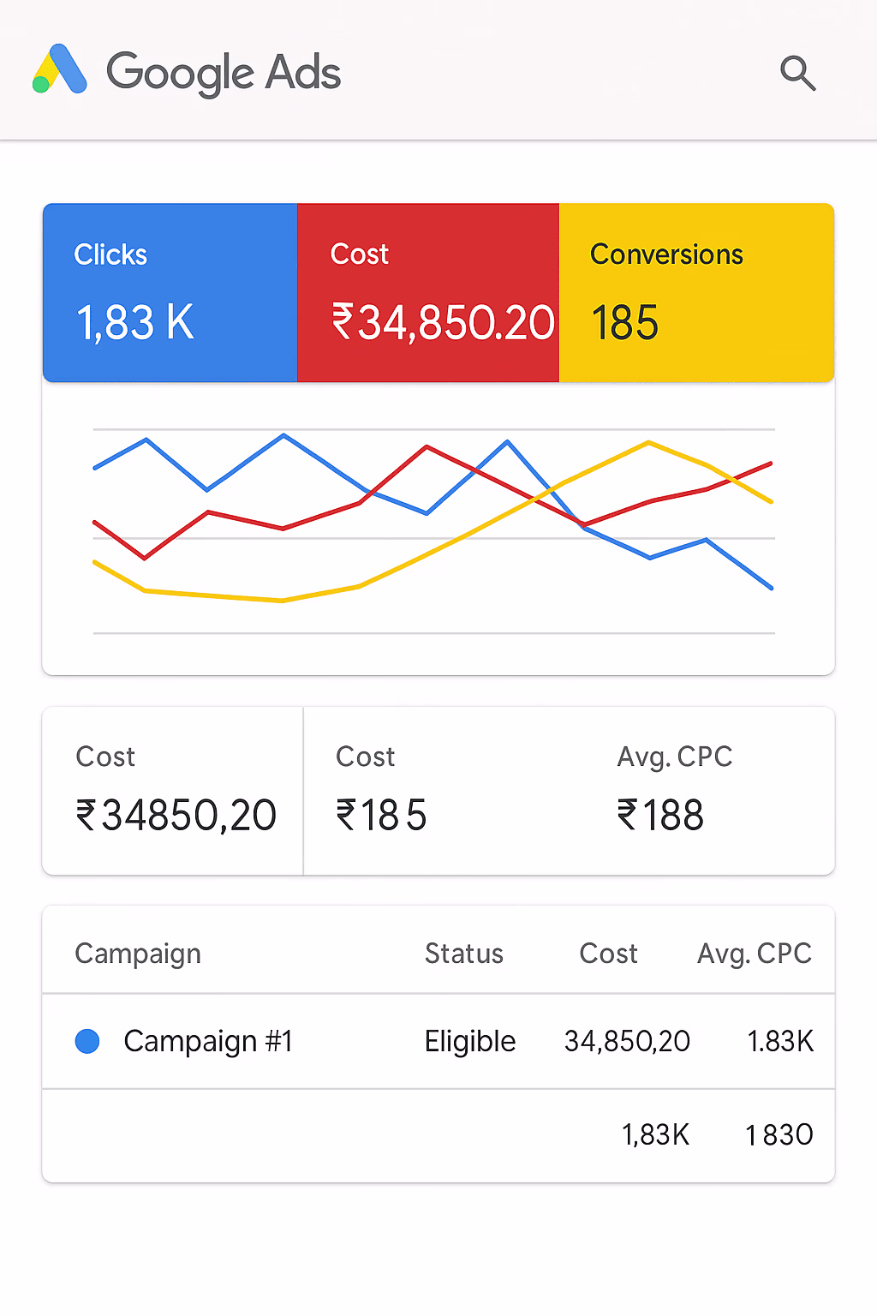Image resolution: width=877 pixels, height=1316 pixels.
Task: Click the Eligible status label
Action: (469, 1041)
